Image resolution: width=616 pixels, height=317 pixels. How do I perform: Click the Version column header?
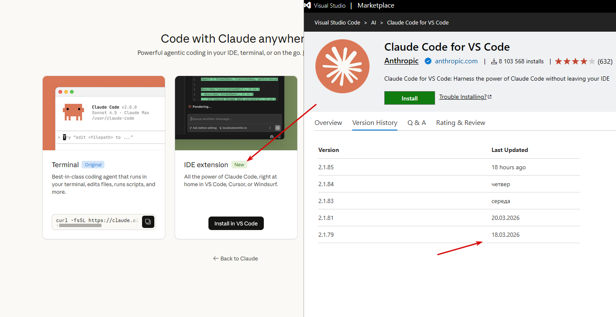(329, 150)
